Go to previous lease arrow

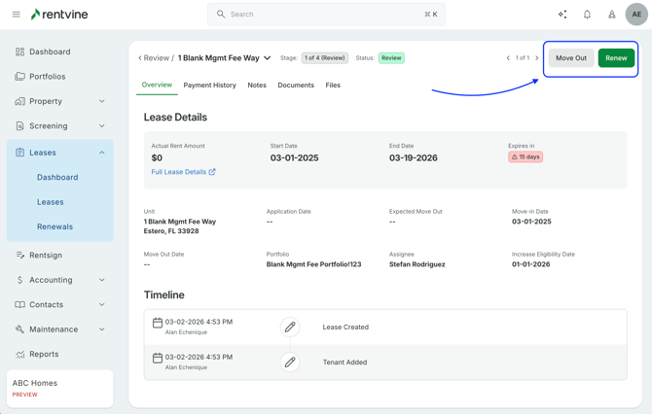(x=508, y=58)
